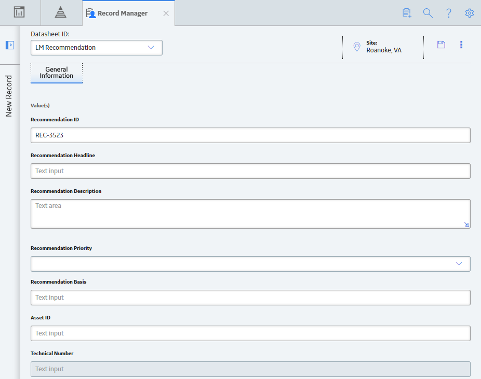Image resolution: width=481 pixels, height=379 pixels.
Task: Close the Record Manager tab
Action: [x=166, y=13]
